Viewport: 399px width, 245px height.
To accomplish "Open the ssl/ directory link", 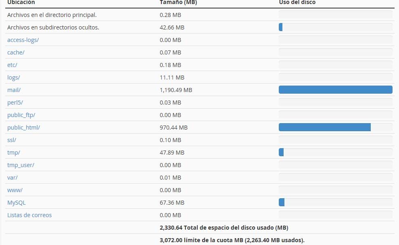I will (12, 140).
